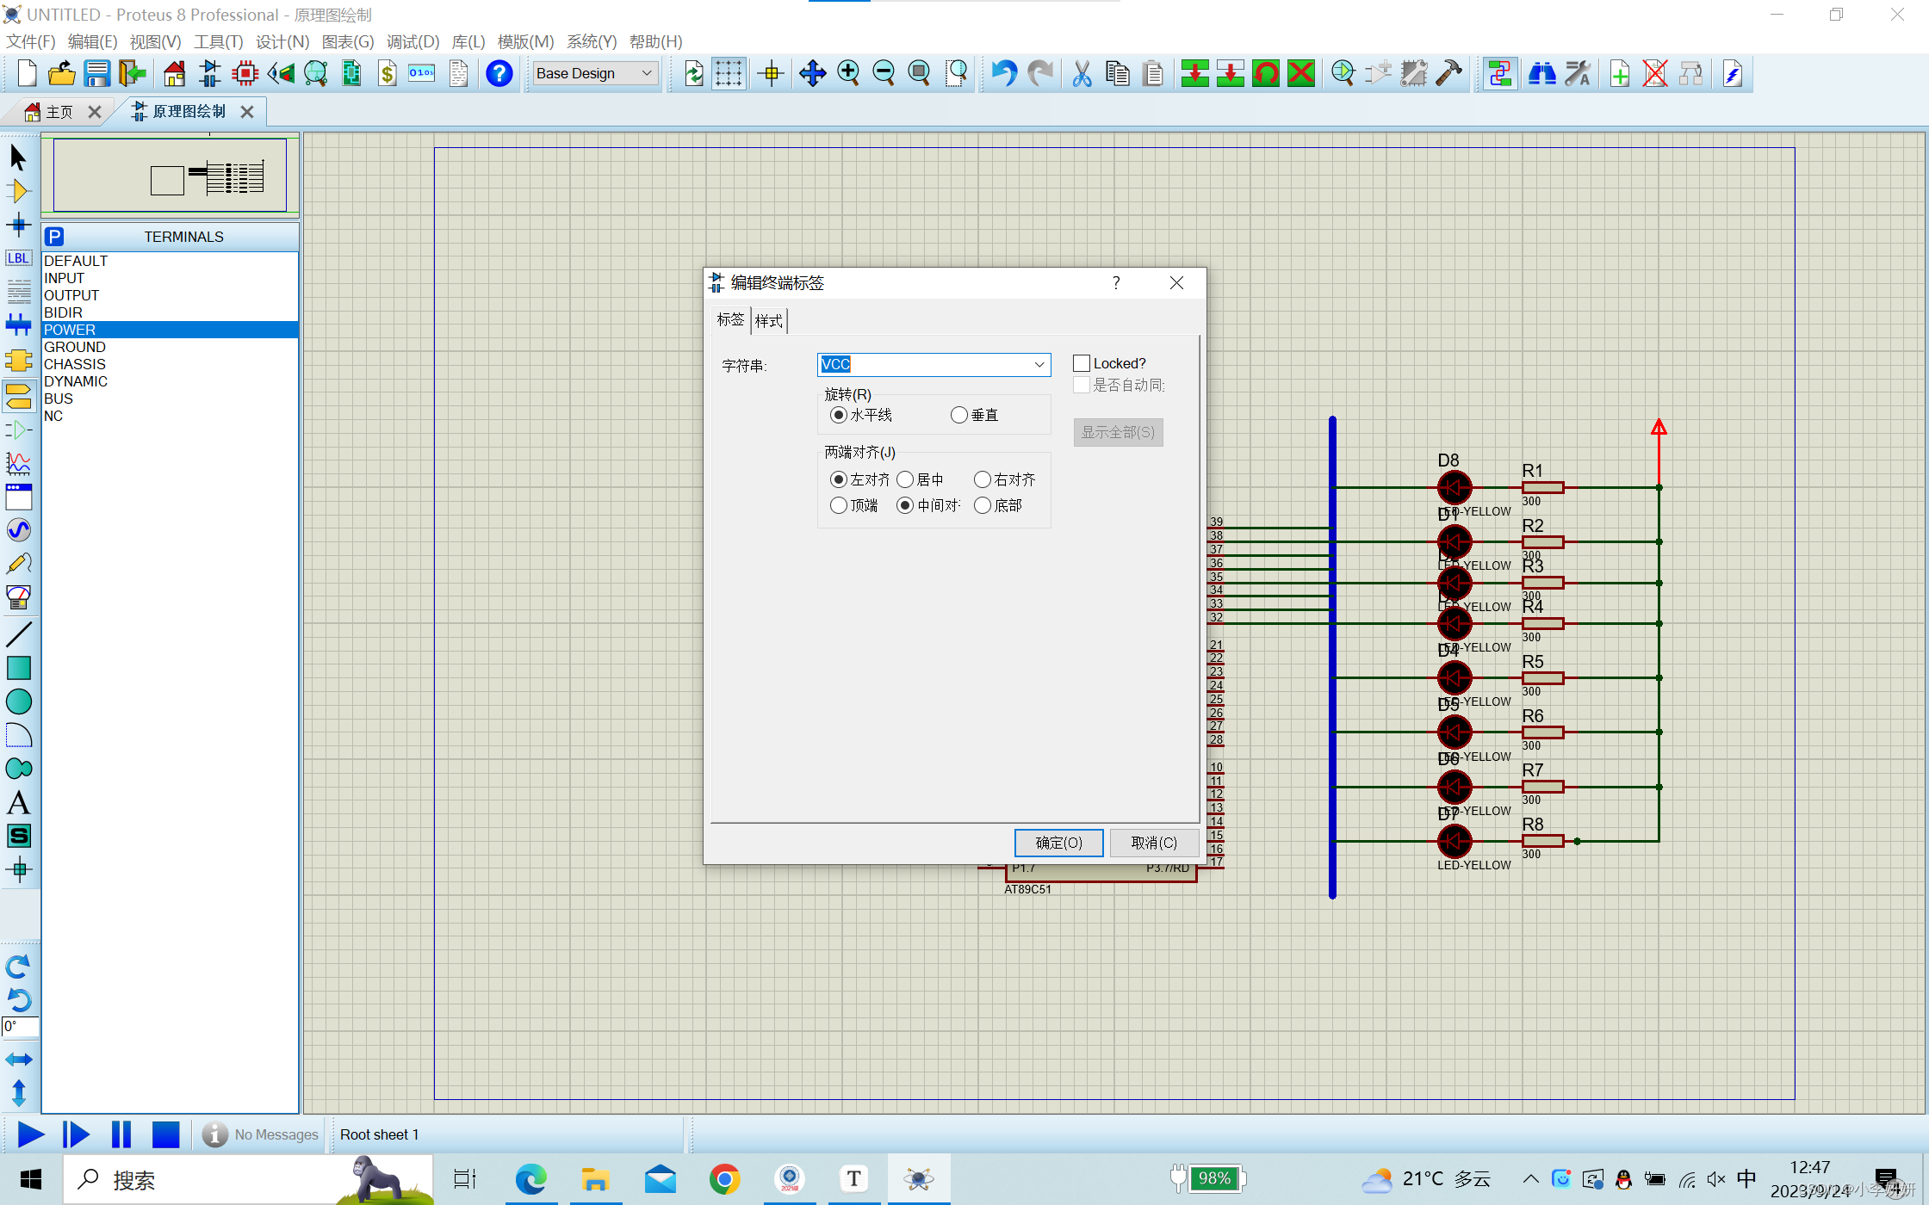Select the wire label LBL tool

[x=18, y=258]
